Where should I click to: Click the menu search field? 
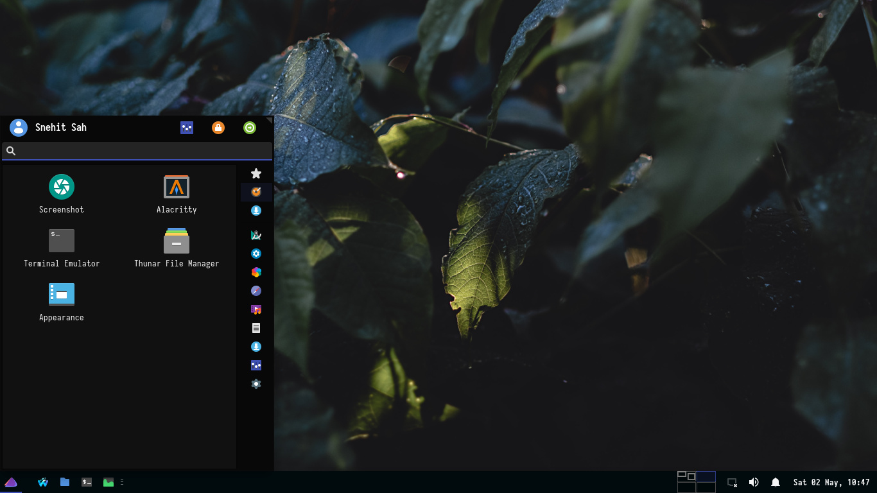pyautogui.click(x=137, y=151)
